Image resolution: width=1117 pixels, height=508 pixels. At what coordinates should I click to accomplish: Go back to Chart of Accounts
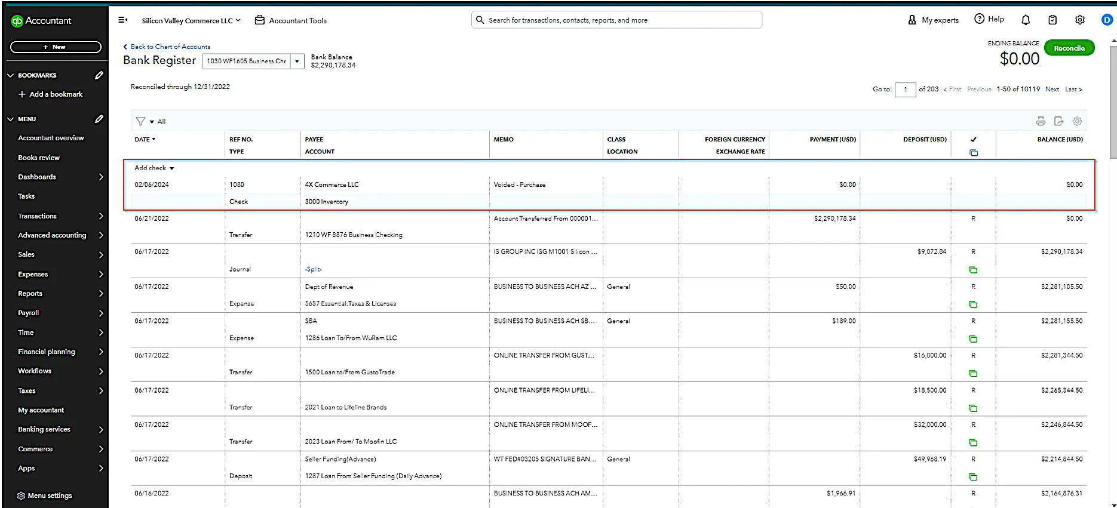point(167,47)
